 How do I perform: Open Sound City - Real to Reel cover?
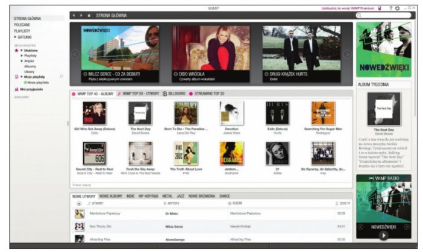point(95,153)
